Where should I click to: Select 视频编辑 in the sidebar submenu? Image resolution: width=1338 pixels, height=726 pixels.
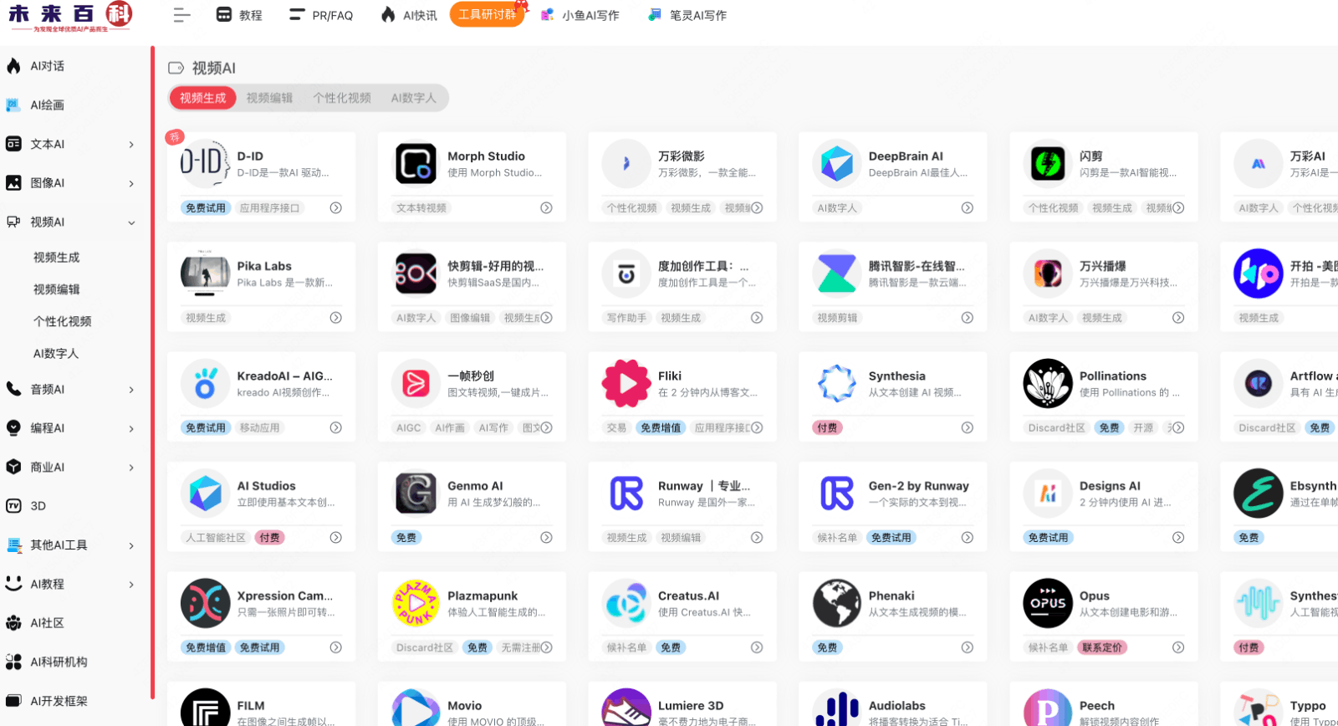(x=57, y=289)
